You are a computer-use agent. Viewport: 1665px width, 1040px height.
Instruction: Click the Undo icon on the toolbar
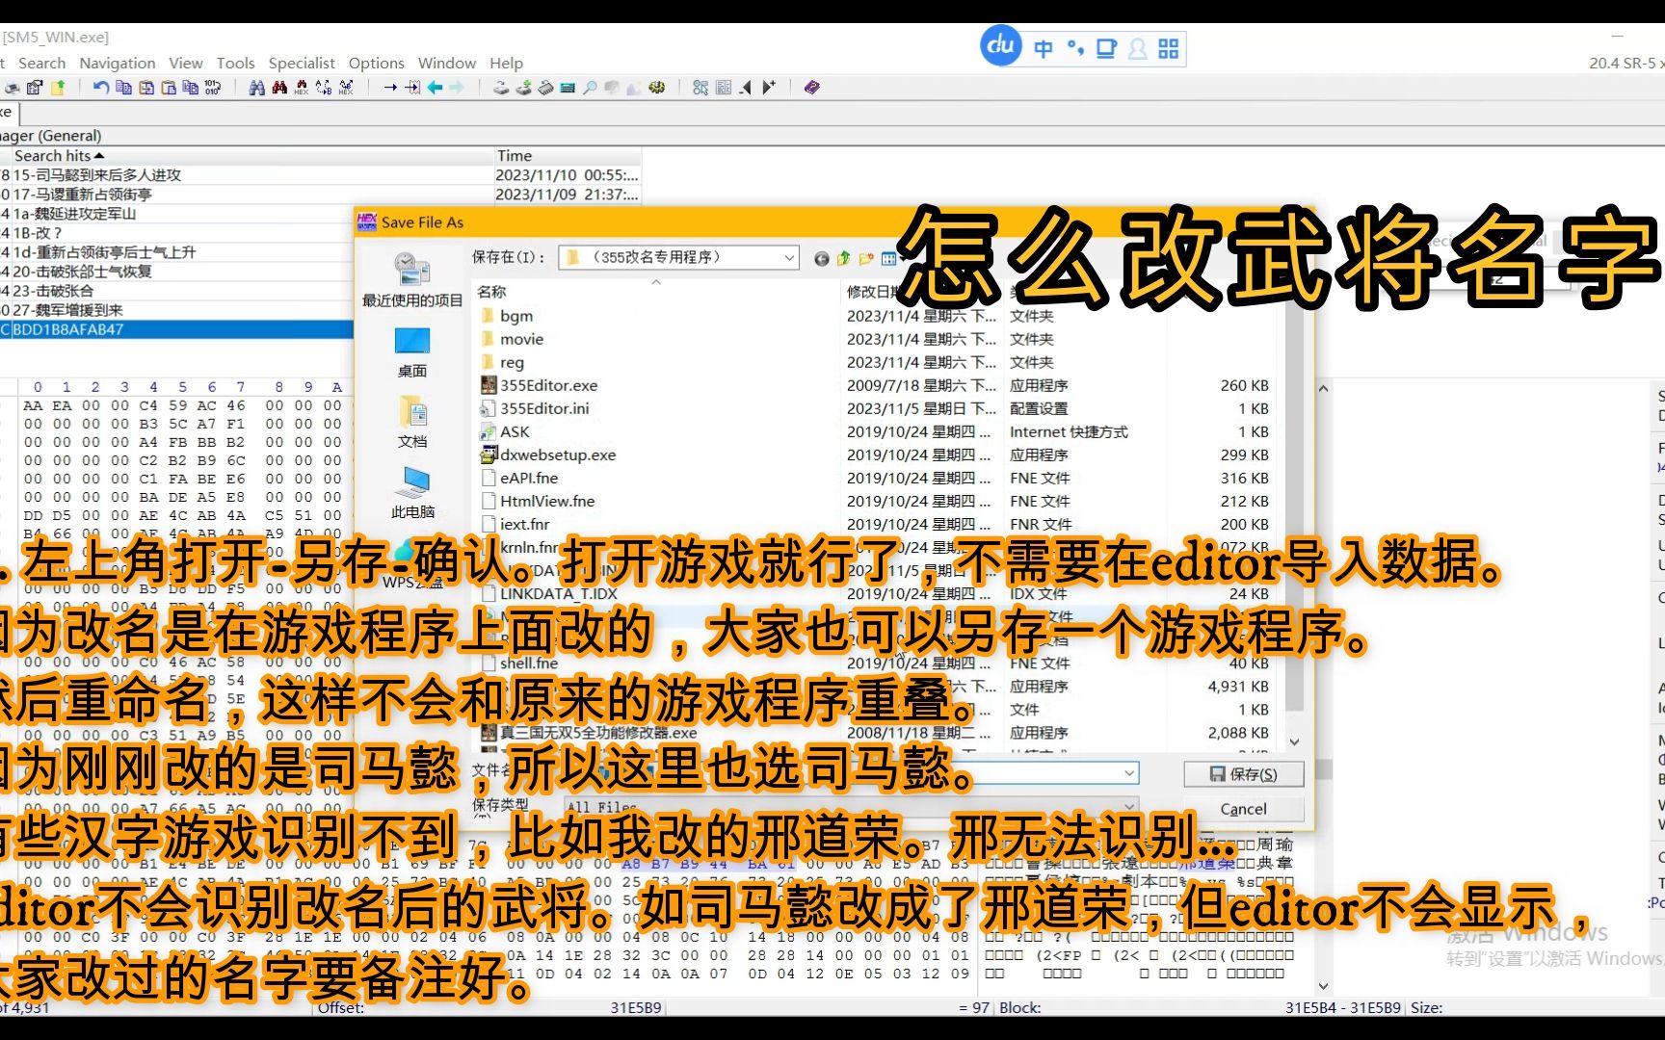point(100,88)
